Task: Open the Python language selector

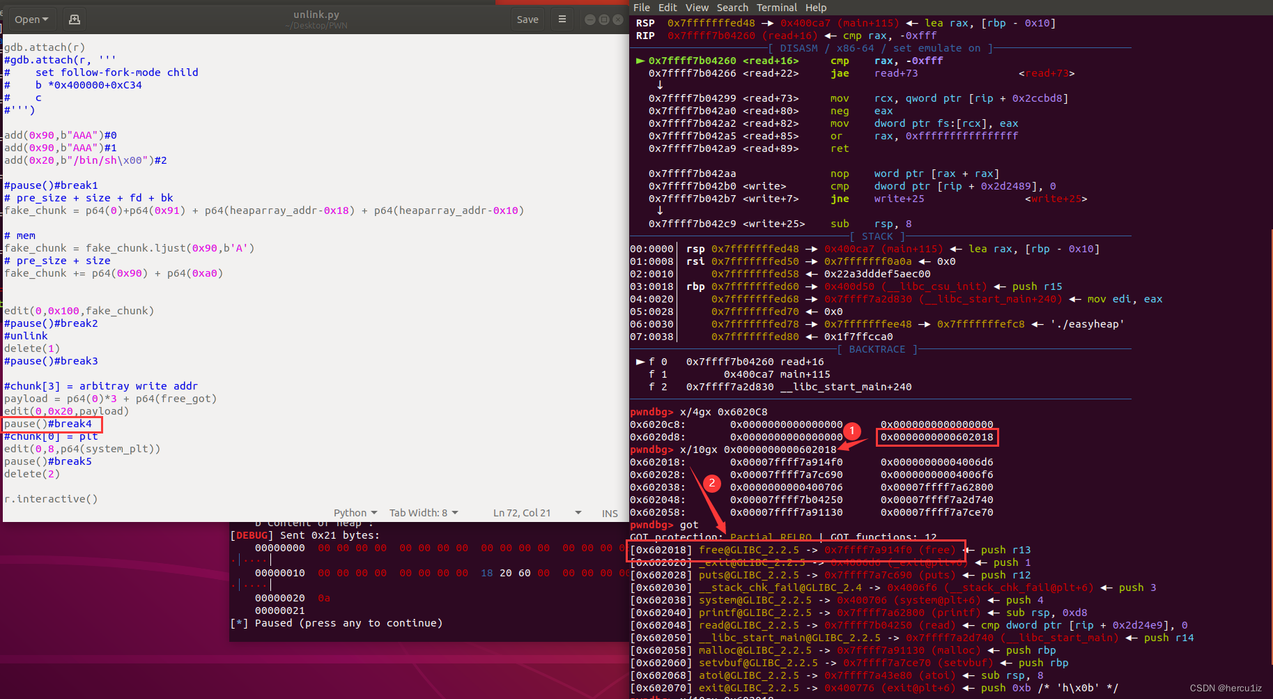Action: pyautogui.click(x=355, y=513)
